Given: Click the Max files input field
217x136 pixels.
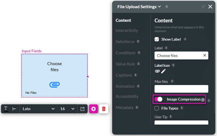Looking at the screenshot, I should tap(181, 89).
